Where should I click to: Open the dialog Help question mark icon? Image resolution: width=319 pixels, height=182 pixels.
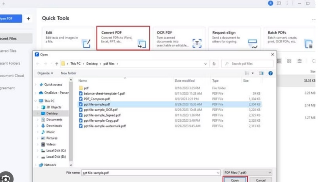270,73
